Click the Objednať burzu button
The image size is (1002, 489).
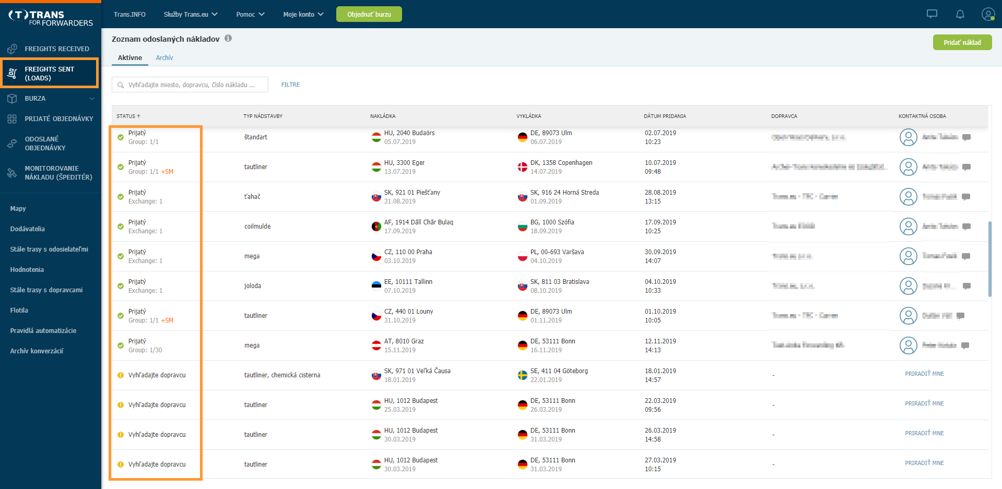coord(369,14)
